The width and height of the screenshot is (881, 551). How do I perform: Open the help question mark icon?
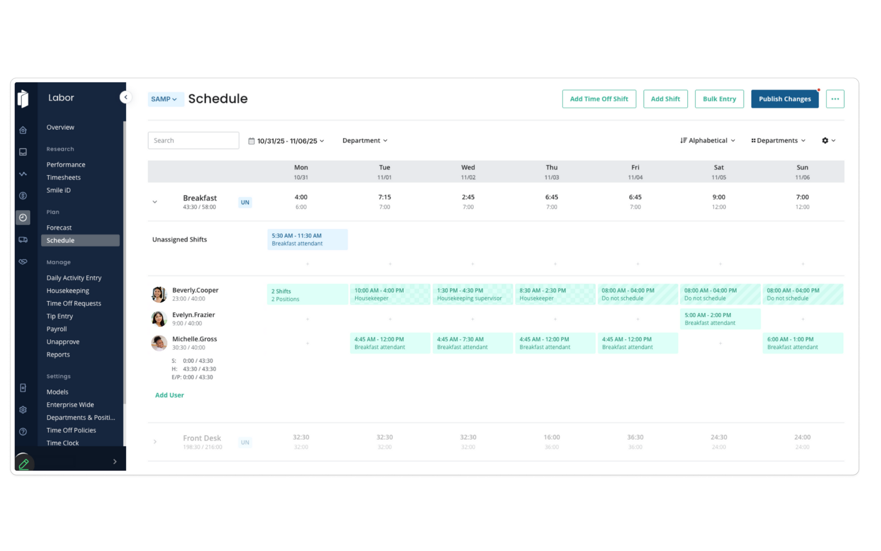23,432
